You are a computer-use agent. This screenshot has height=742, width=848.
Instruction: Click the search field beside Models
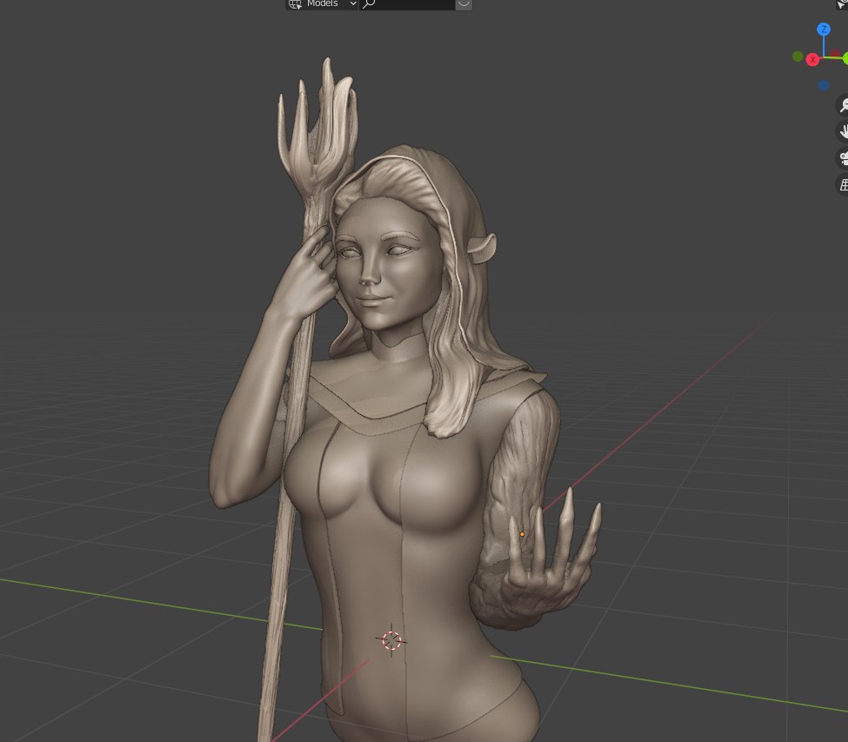click(x=407, y=4)
